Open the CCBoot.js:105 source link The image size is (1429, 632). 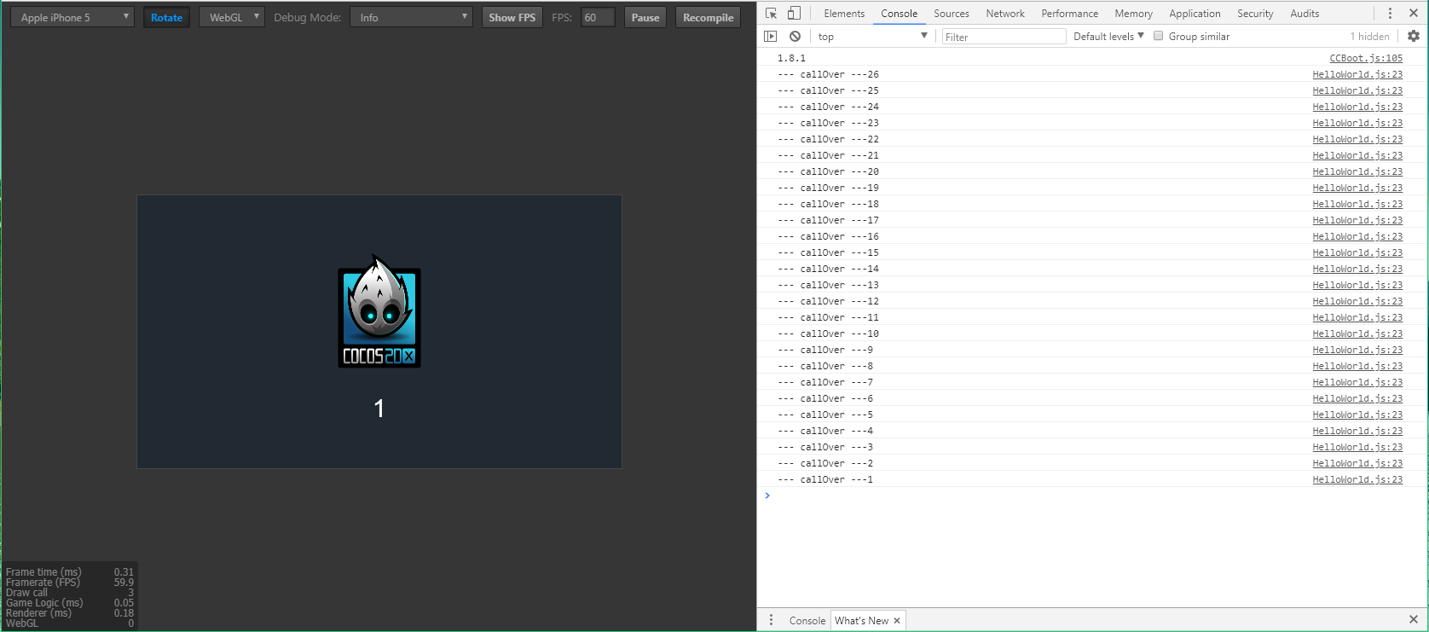1366,58
